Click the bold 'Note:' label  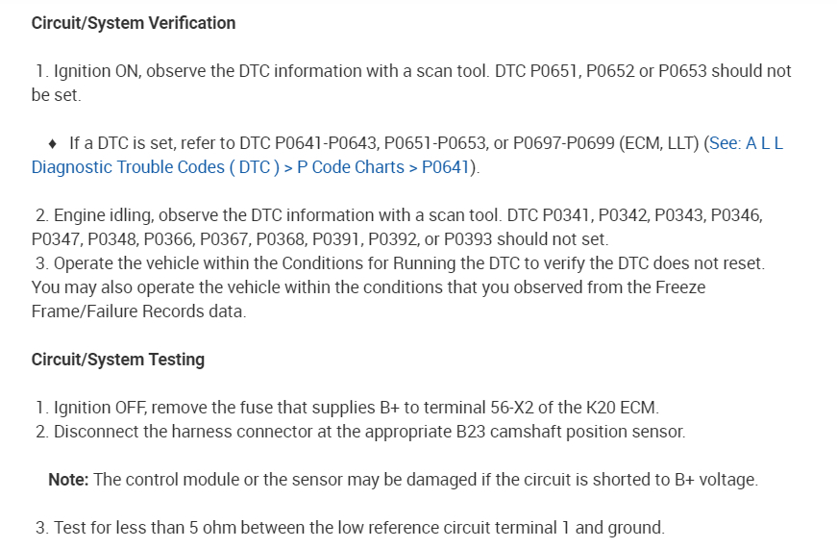click(69, 479)
